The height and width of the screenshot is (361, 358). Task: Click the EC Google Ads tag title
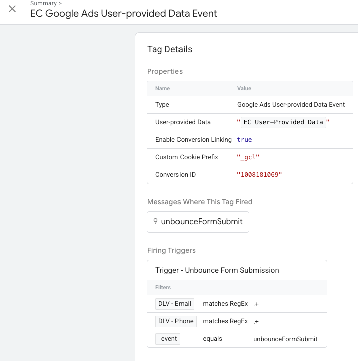coord(123,14)
